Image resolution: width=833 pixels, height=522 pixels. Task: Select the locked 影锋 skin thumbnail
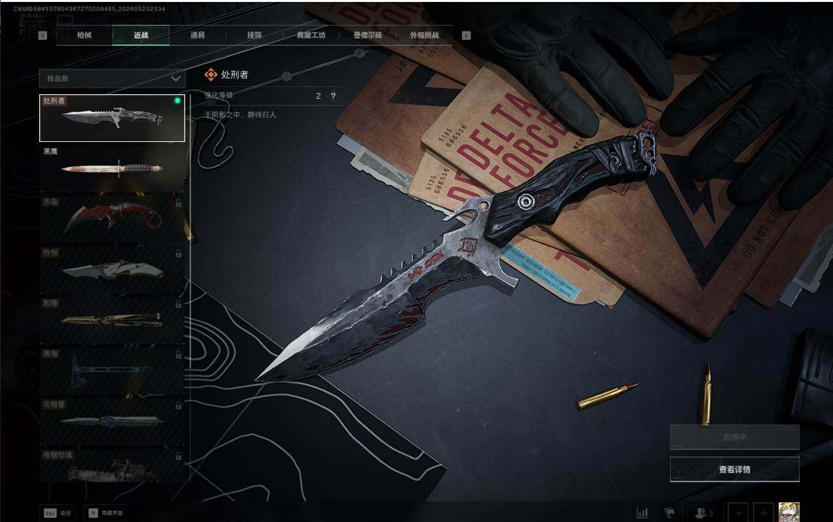pyautogui.click(x=112, y=321)
